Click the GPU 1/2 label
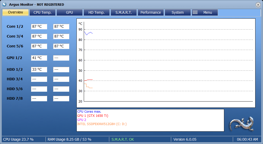The width and height of the screenshot is (263, 144). [14, 58]
